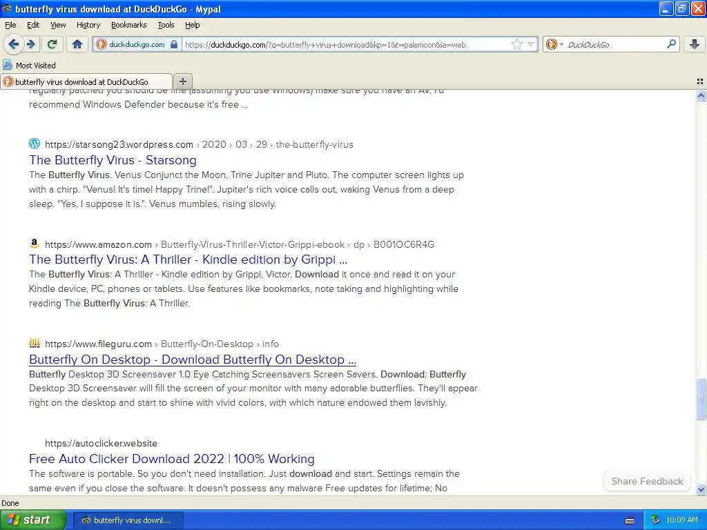This screenshot has height=530, width=707.
Task: Open the list all tabs button
Action: [x=700, y=81]
